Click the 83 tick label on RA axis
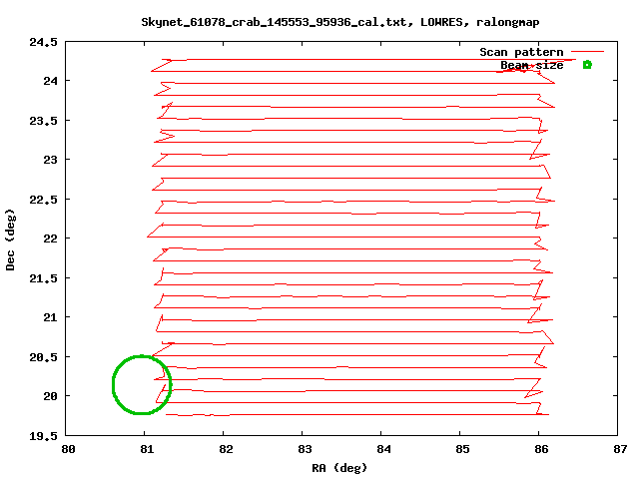The width and height of the screenshot is (639, 479). 304,450
